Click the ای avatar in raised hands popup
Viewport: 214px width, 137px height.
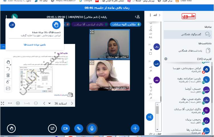[x=12, y=25]
